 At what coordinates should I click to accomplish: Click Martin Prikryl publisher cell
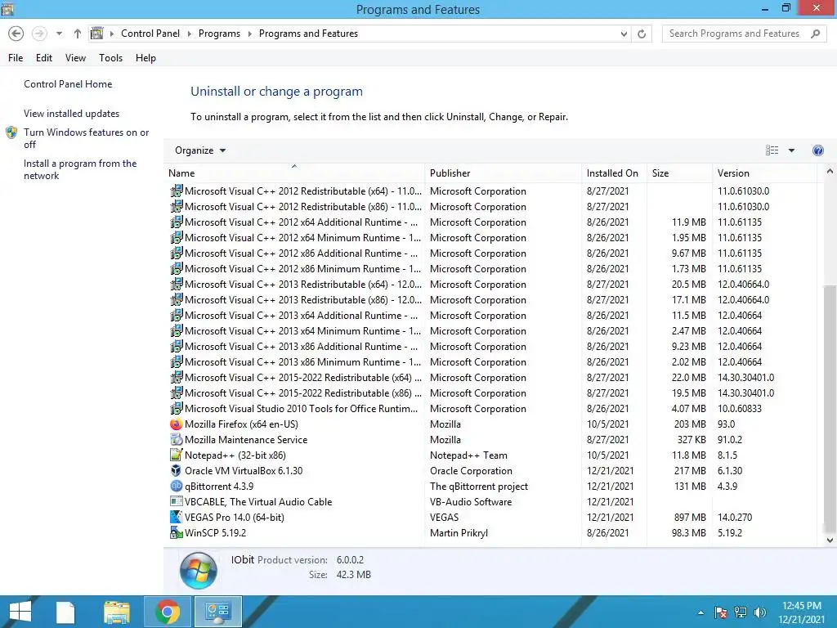(459, 533)
